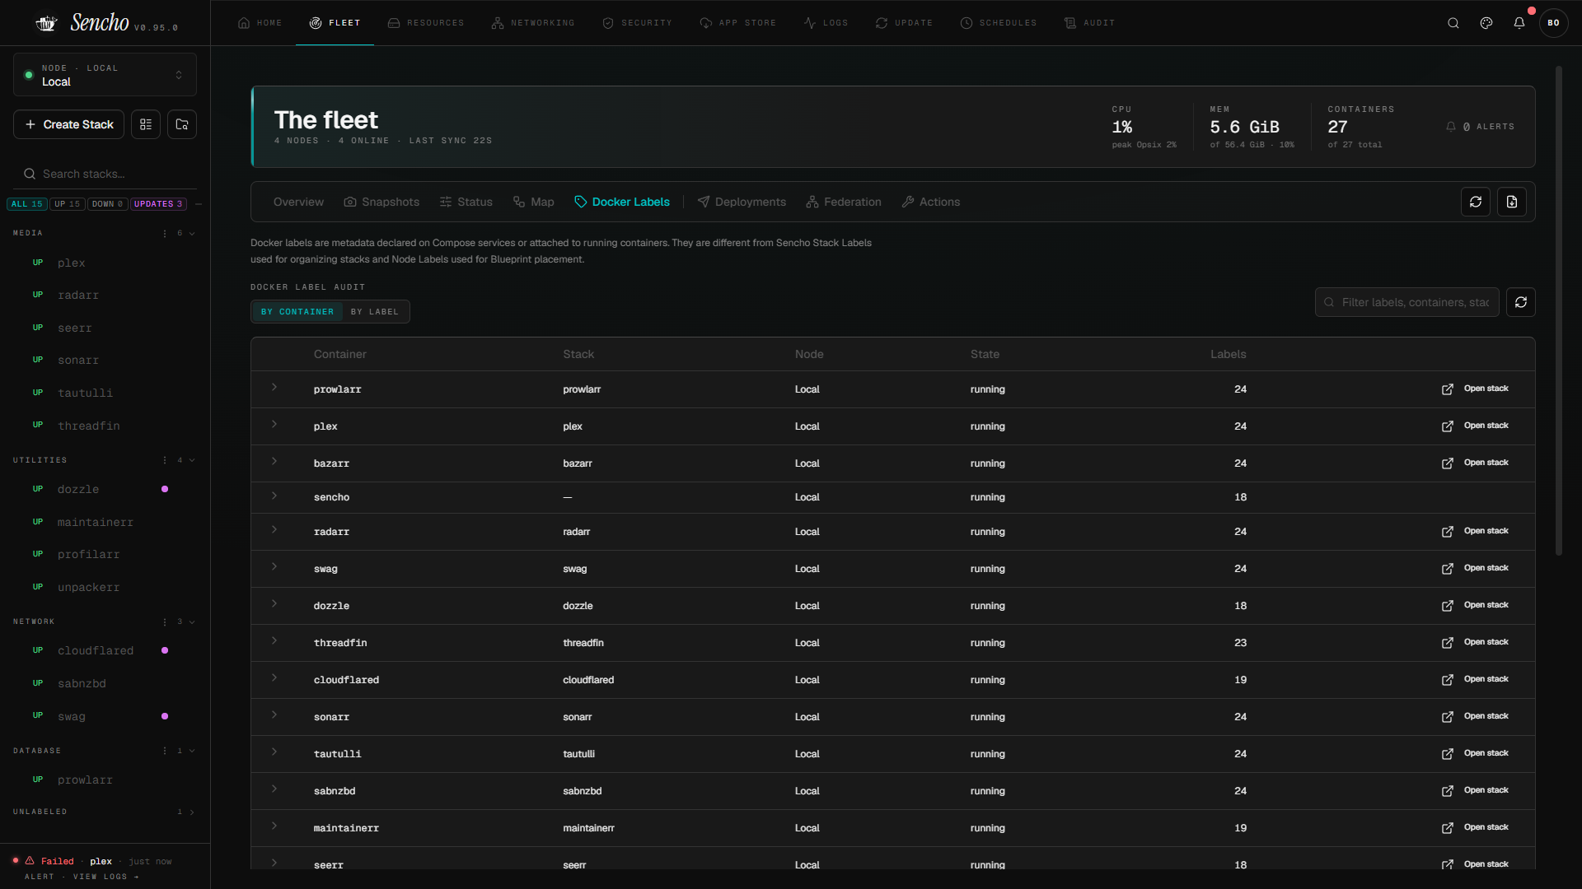
Task: Open notifications bell icon
Action: (x=1519, y=23)
